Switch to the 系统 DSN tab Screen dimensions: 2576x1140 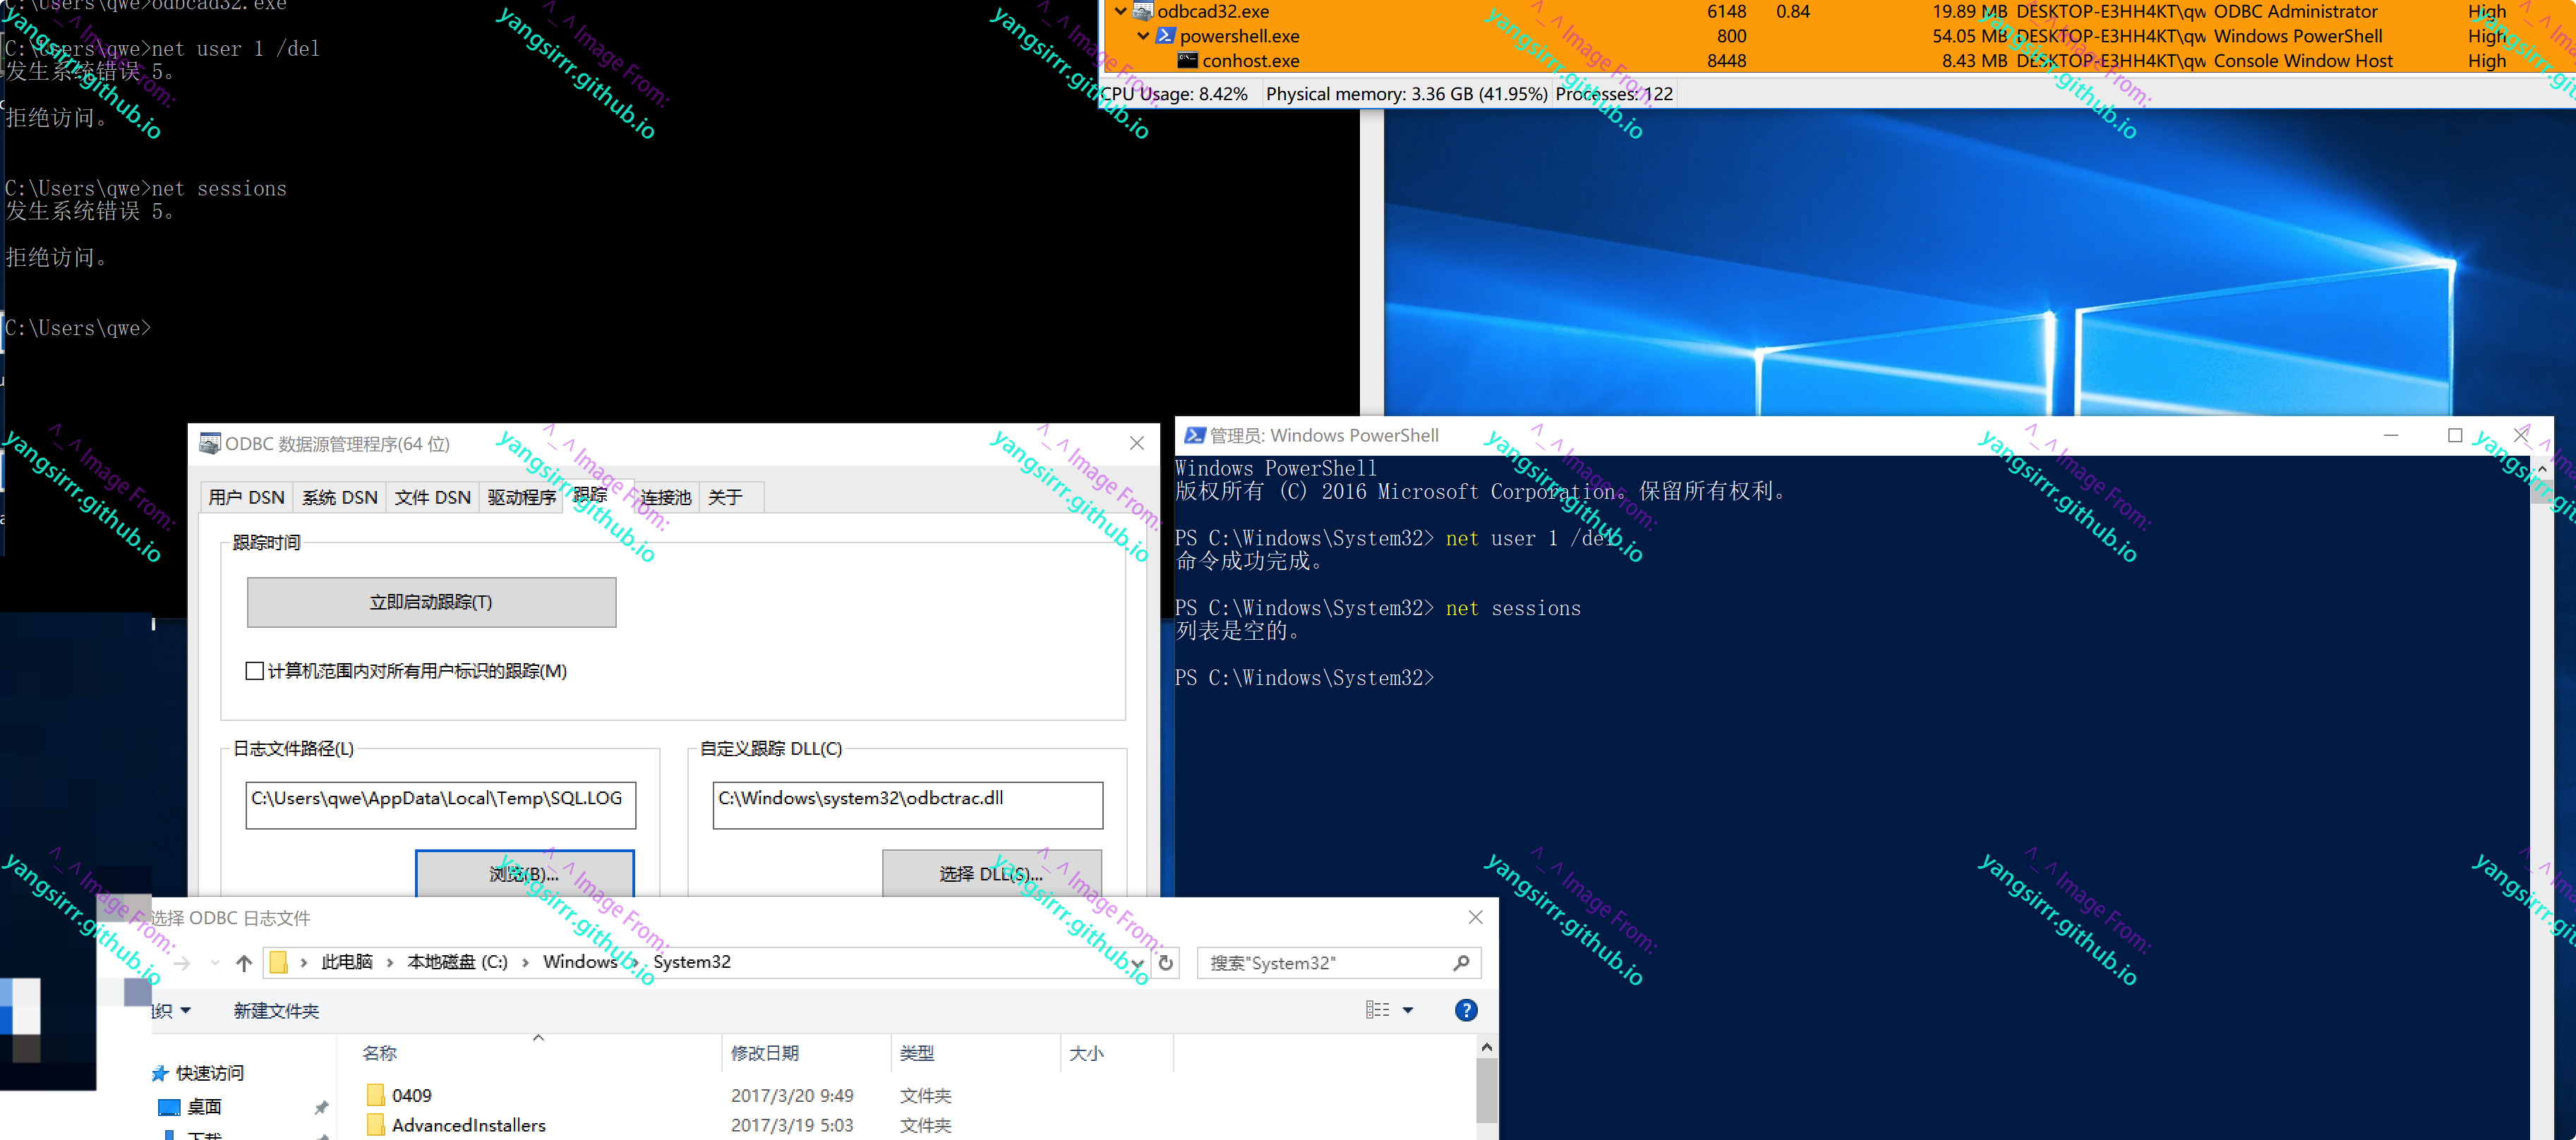coord(339,497)
